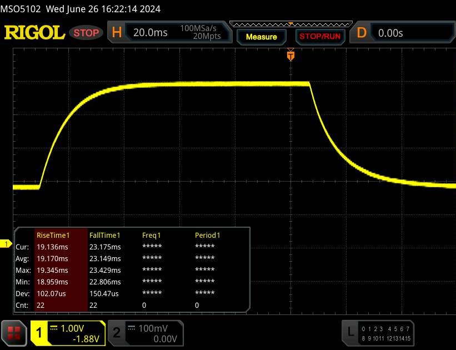The height and width of the screenshot is (350, 456).
Task: Click channel 2 scale 100mV
Action: point(153,328)
